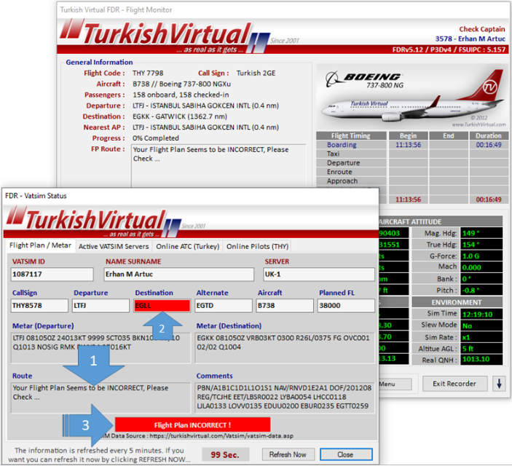This screenshot has width=512, height=466.
Task: Click the Mag. Hdg value 149°
Action: tap(481, 233)
